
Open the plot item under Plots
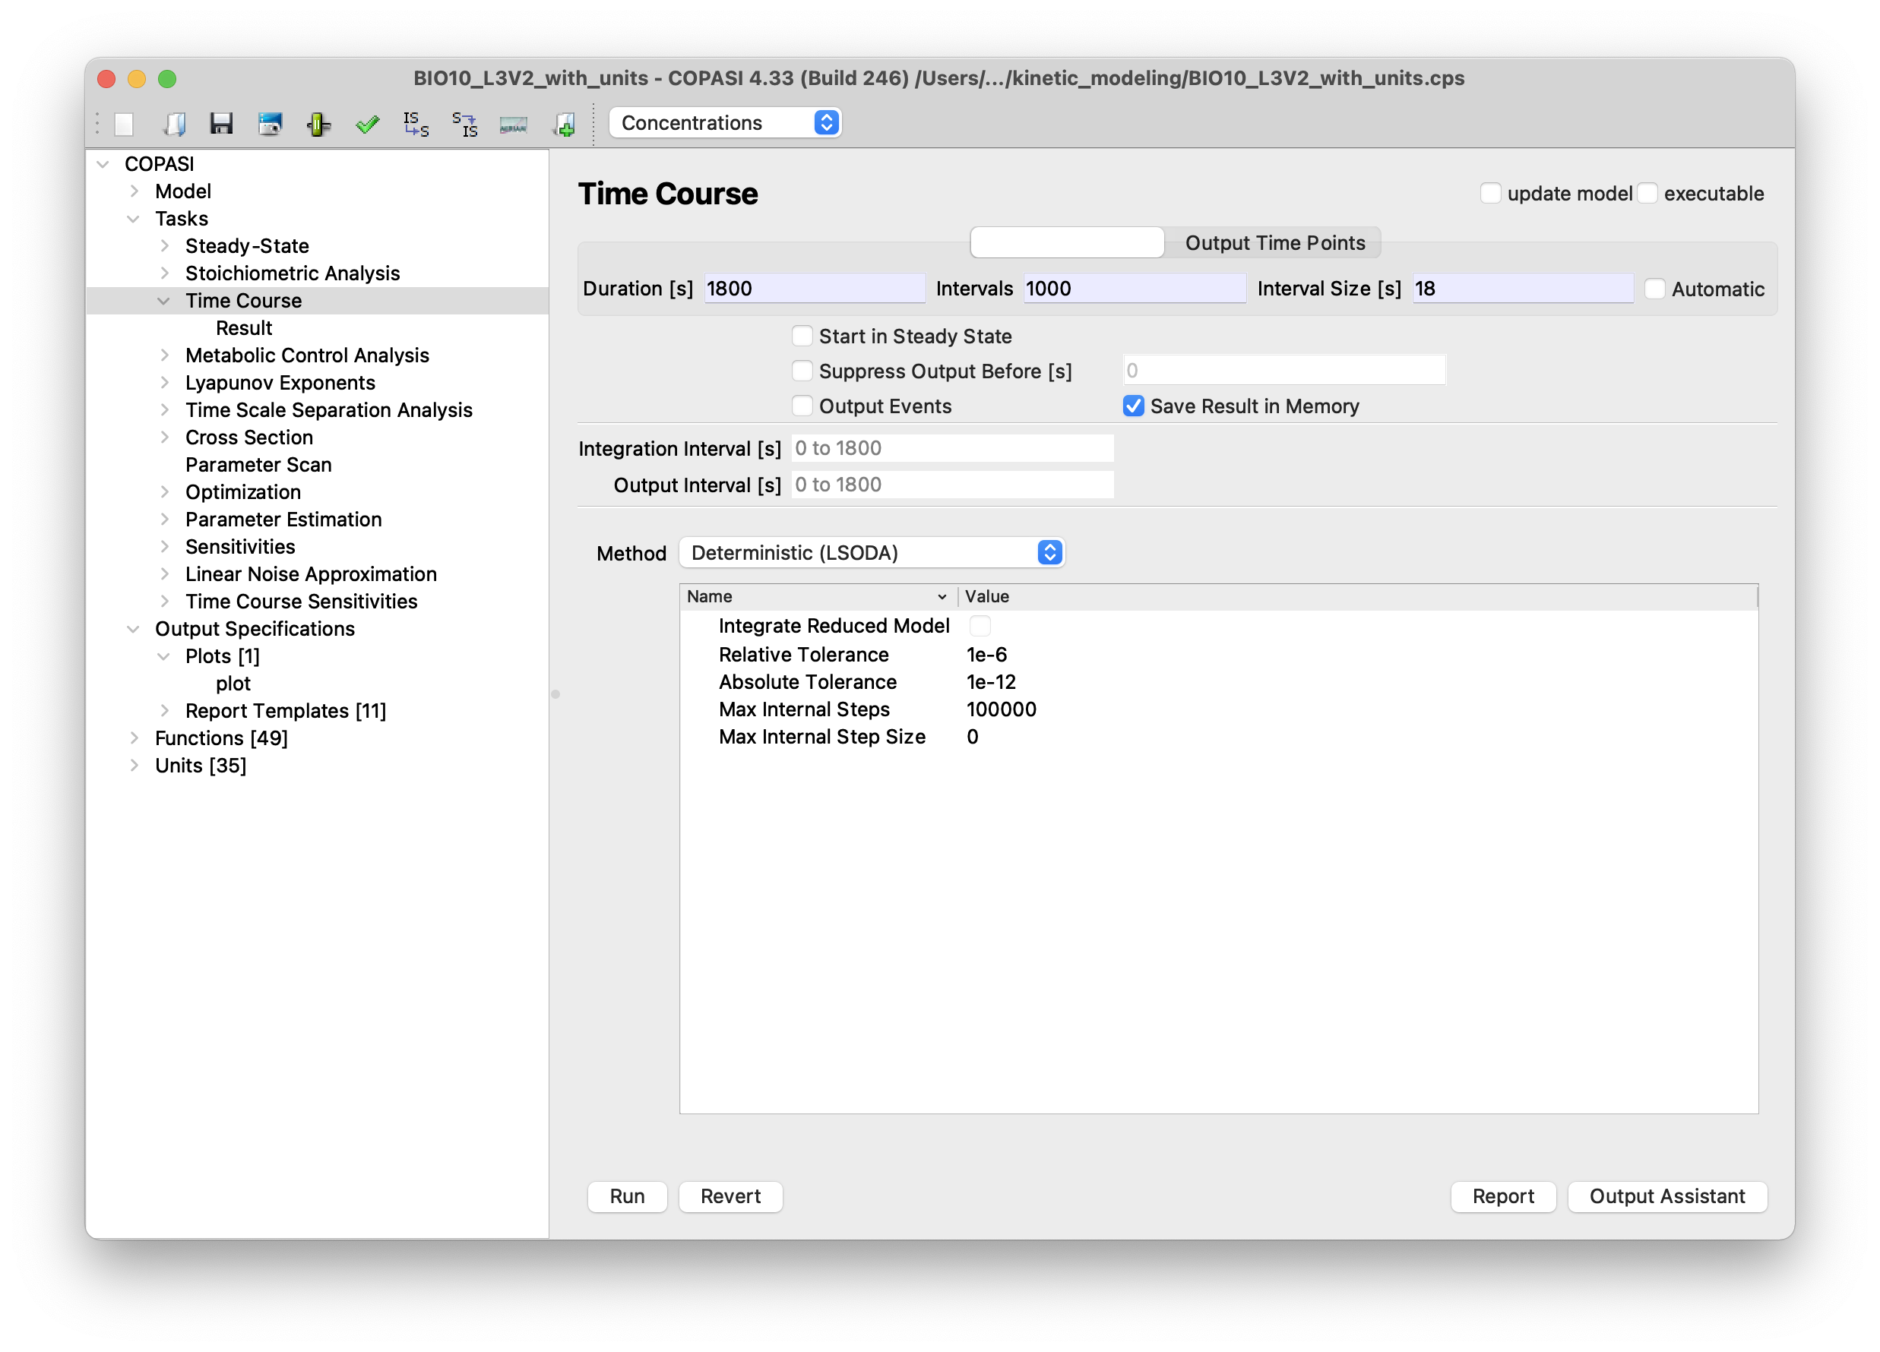233,684
